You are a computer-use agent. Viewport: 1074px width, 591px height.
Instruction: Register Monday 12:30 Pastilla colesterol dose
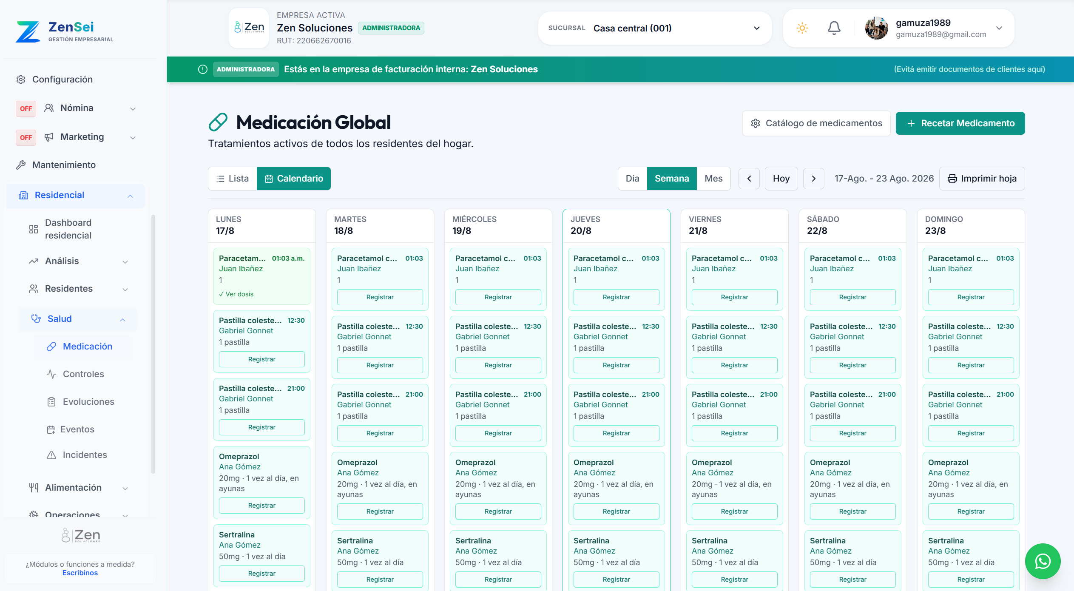coord(262,359)
